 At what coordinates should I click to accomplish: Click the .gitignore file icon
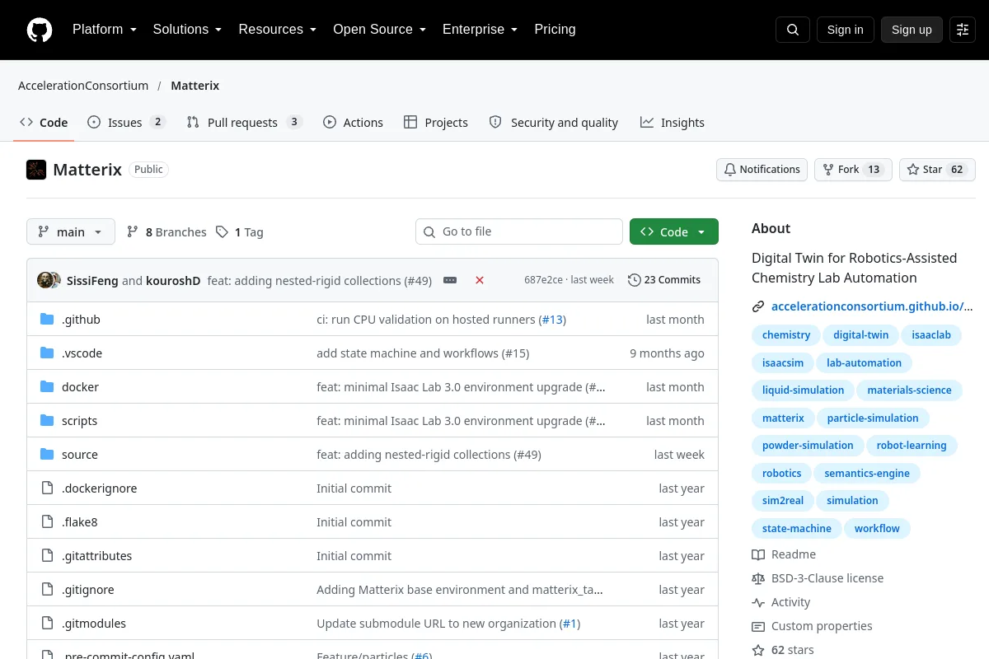coord(47,590)
